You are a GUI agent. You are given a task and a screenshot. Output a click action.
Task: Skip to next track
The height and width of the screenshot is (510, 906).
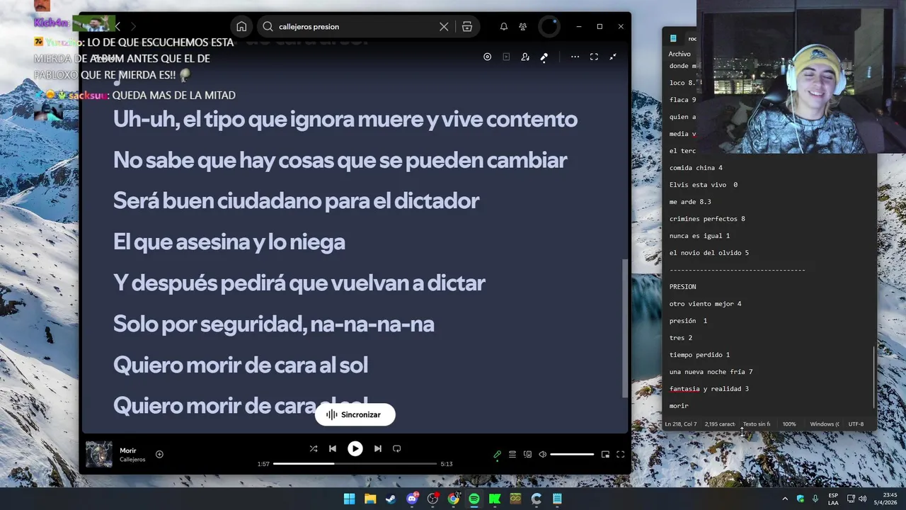tap(377, 448)
